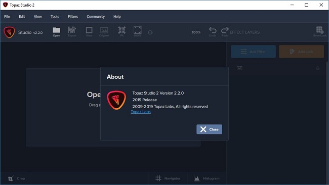Image resolution: width=329 pixels, height=185 pixels.
Task: Toggle the Histogram panel
Action: pos(207,178)
